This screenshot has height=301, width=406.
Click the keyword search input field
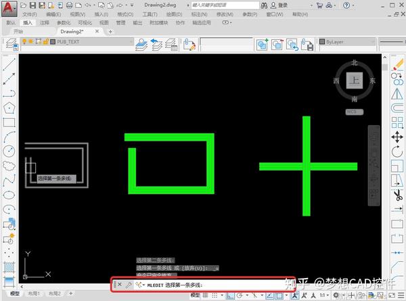[x=225, y=5]
